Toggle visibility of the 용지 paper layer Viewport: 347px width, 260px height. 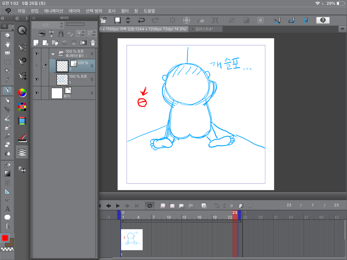point(37,92)
